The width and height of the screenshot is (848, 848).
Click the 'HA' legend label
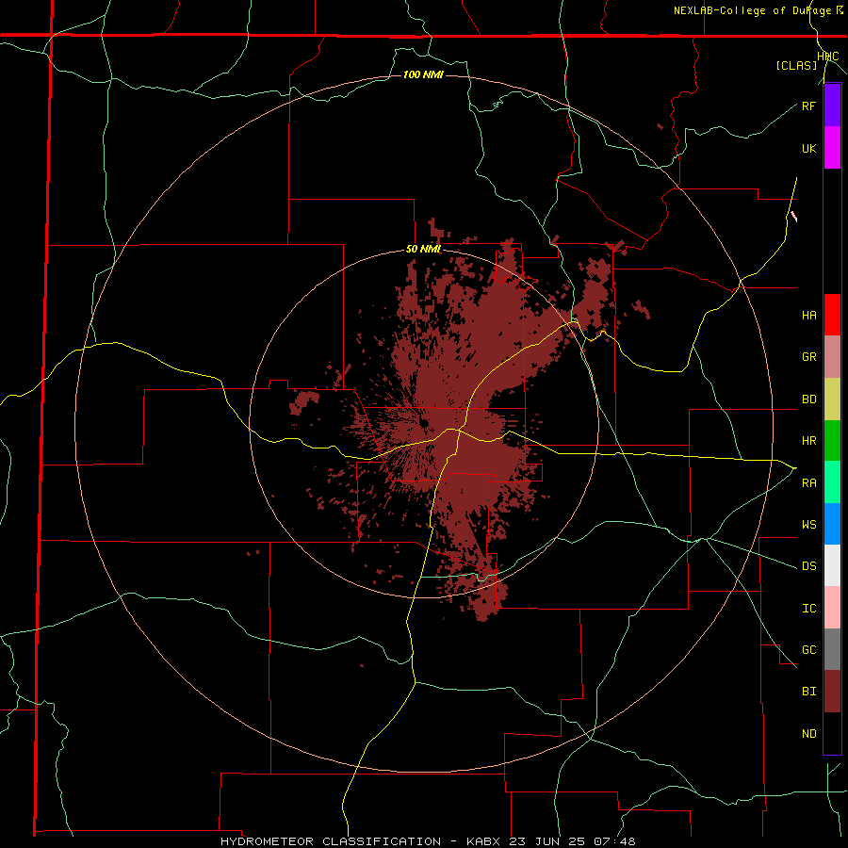[x=808, y=316]
